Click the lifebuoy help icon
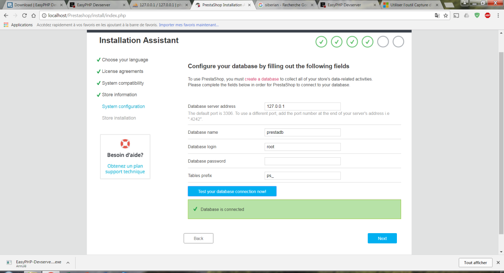504x273 pixels. (x=125, y=143)
